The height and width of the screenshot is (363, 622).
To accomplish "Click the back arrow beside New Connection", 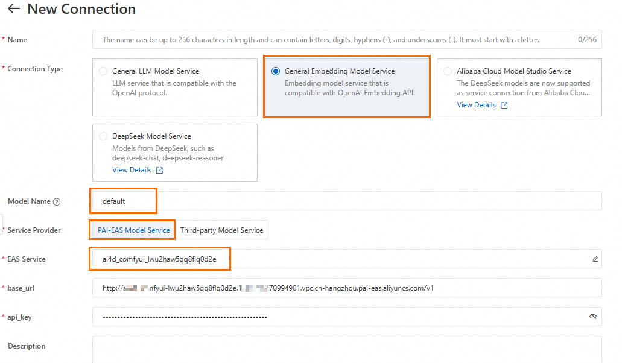I will (x=13, y=9).
